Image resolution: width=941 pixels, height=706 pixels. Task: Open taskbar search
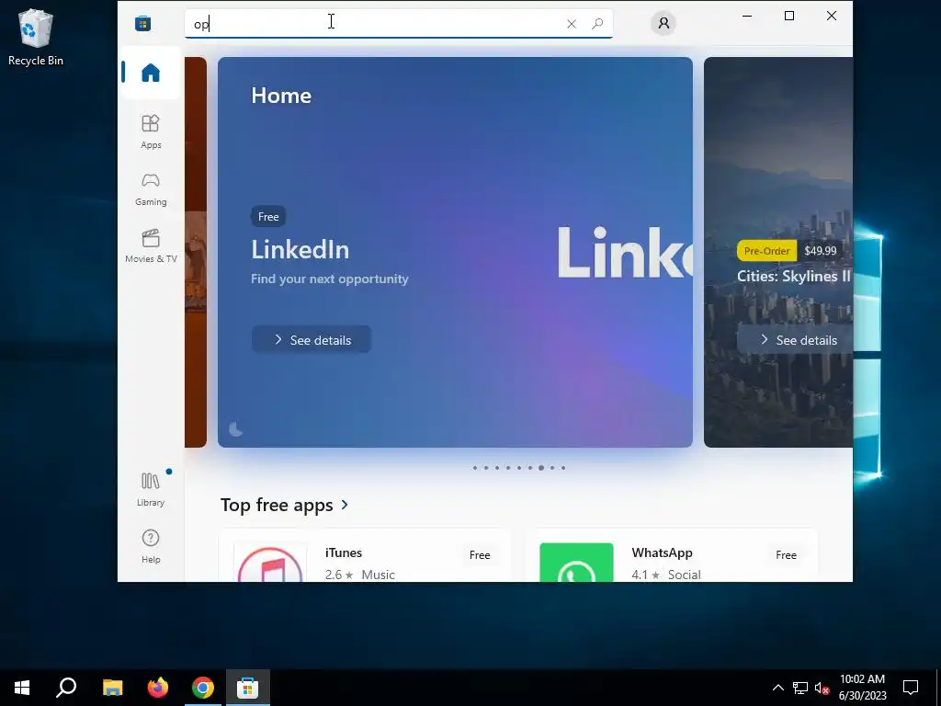click(x=66, y=688)
